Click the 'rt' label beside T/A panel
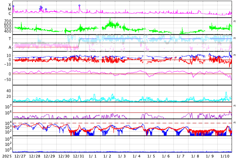 235,38
